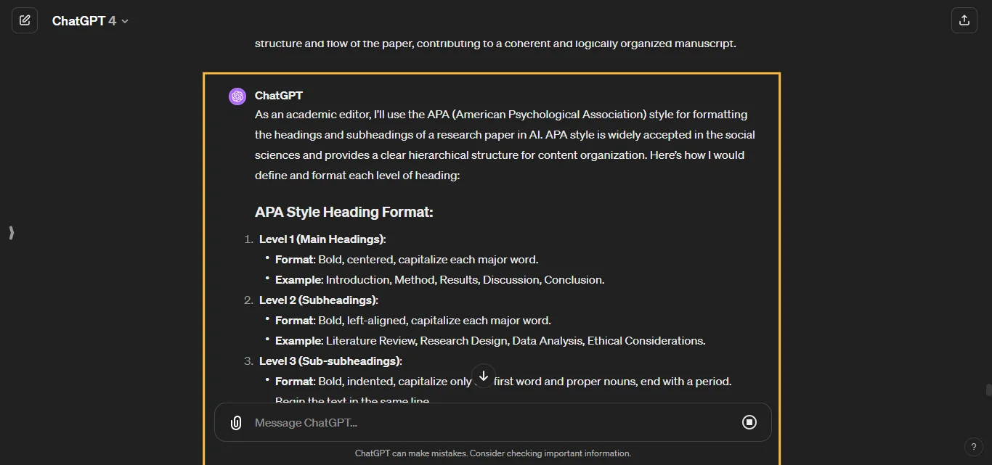Click the 'Level 3 (Sub-subheadings)' text
This screenshot has width=992, height=465.
[330, 361]
